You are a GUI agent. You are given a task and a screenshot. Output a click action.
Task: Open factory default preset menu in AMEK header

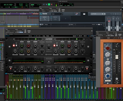pos(19,31)
